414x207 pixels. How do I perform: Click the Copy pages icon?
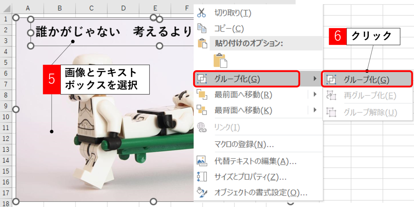[202, 29]
